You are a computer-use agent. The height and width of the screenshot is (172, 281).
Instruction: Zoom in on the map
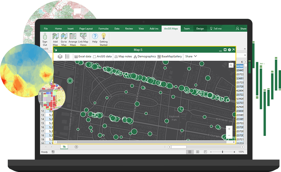click(229, 129)
